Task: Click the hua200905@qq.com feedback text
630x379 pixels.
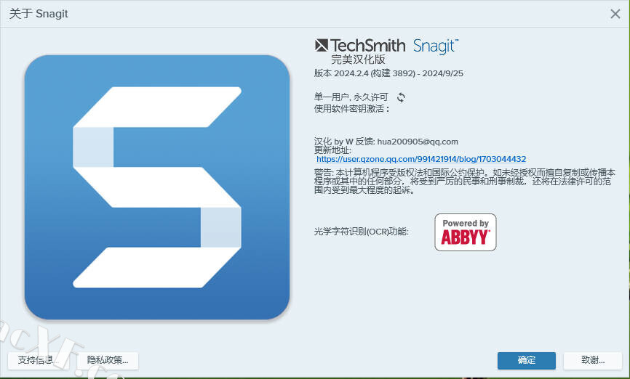Action: click(418, 142)
